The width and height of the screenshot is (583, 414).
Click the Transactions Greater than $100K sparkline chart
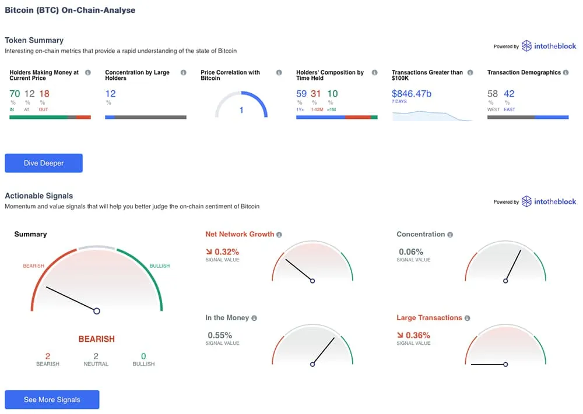(432, 115)
